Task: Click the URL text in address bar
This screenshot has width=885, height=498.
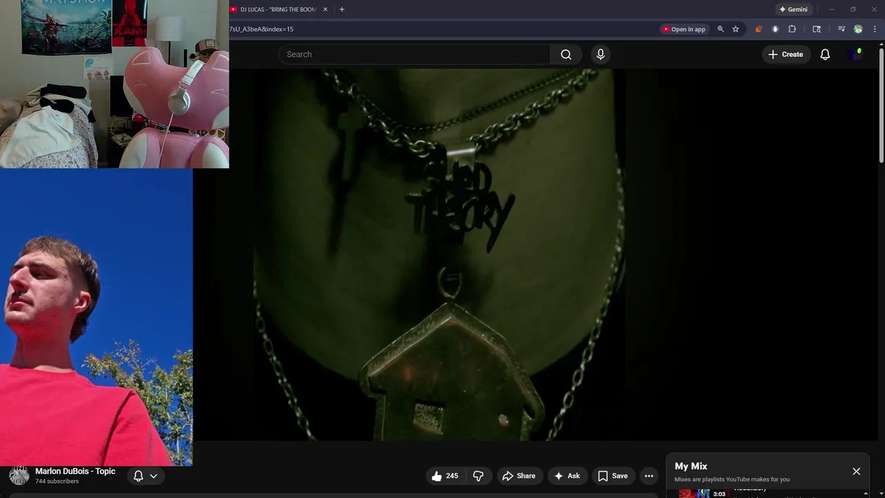Action: 261,29
